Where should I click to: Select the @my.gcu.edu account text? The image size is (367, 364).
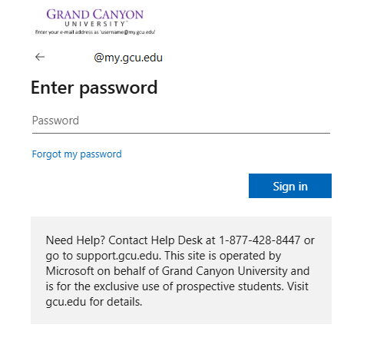pos(128,58)
